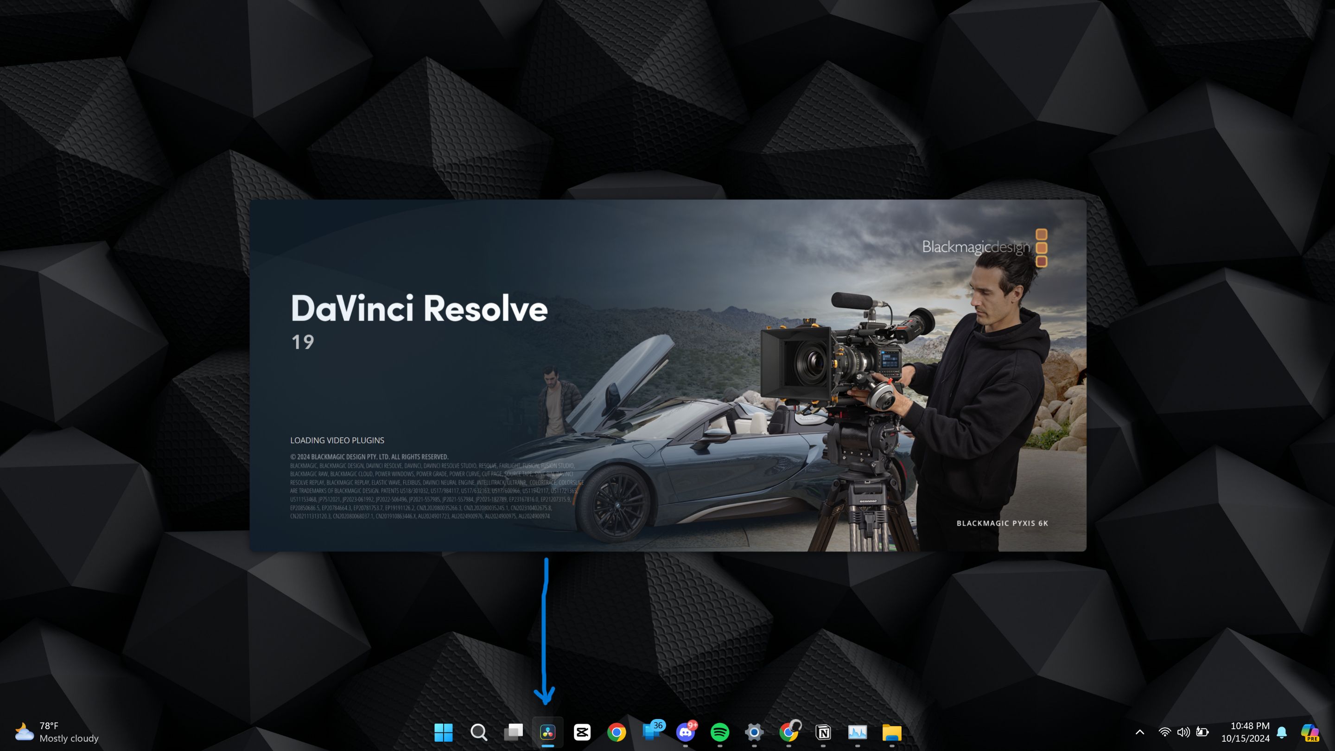
Task: Open weather widget showing 78°F Mostly cloudy
Action: pyautogui.click(x=56, y=732)
